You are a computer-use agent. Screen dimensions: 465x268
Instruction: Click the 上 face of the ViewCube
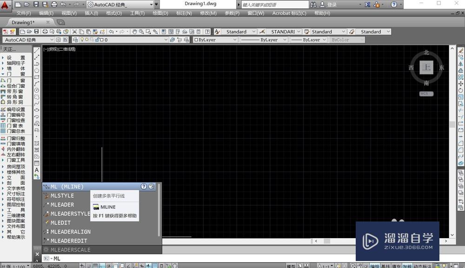[x=426, y=67]
